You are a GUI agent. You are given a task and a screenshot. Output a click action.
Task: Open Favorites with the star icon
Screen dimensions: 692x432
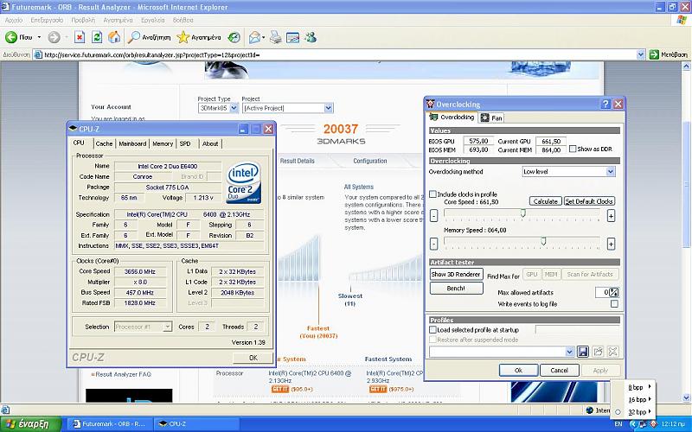click(x=183, y=37)
